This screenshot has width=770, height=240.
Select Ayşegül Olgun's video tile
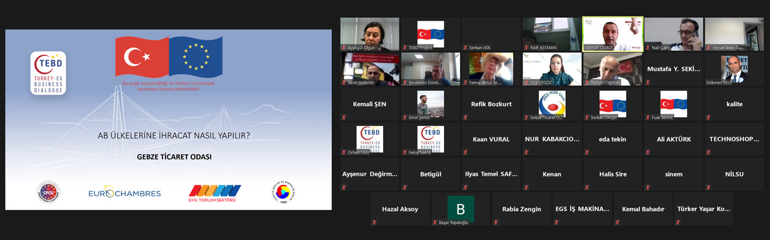click(x=370, y=34)
